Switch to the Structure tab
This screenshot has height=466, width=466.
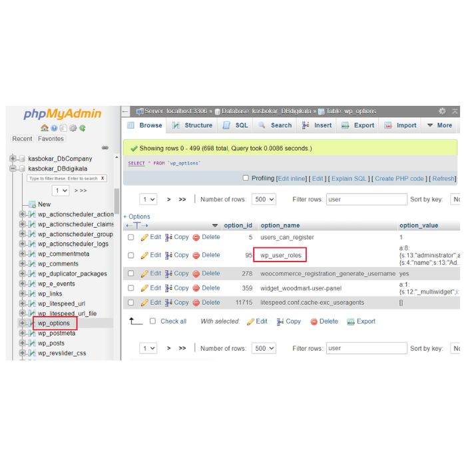point(192,125)
